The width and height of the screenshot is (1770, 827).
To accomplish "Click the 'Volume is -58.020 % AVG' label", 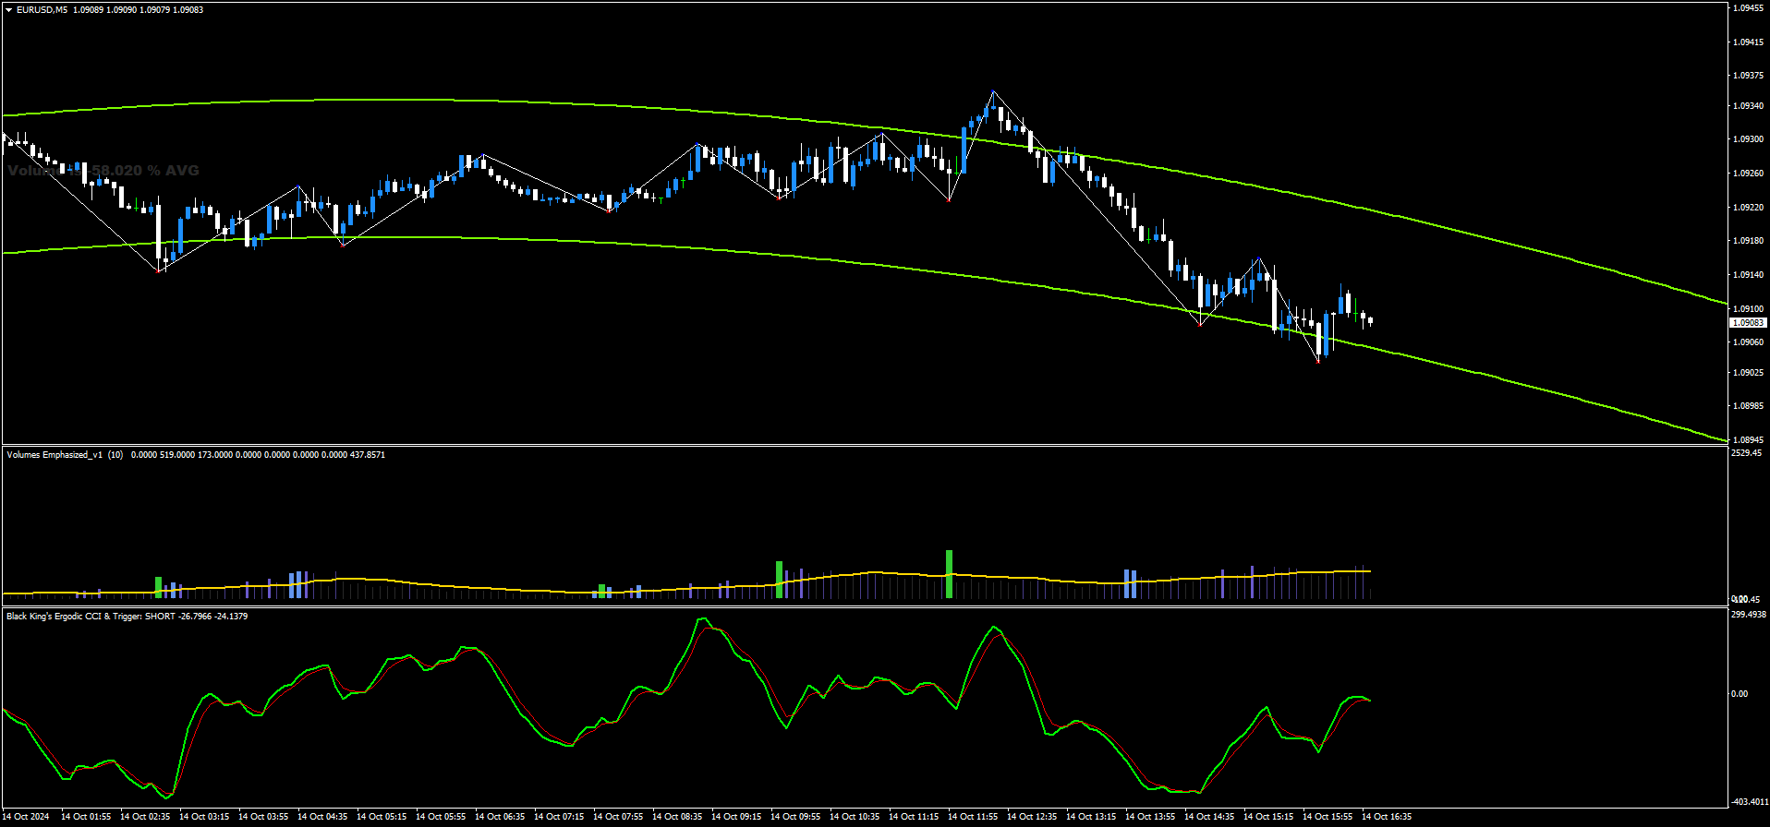I will [103, 171].
